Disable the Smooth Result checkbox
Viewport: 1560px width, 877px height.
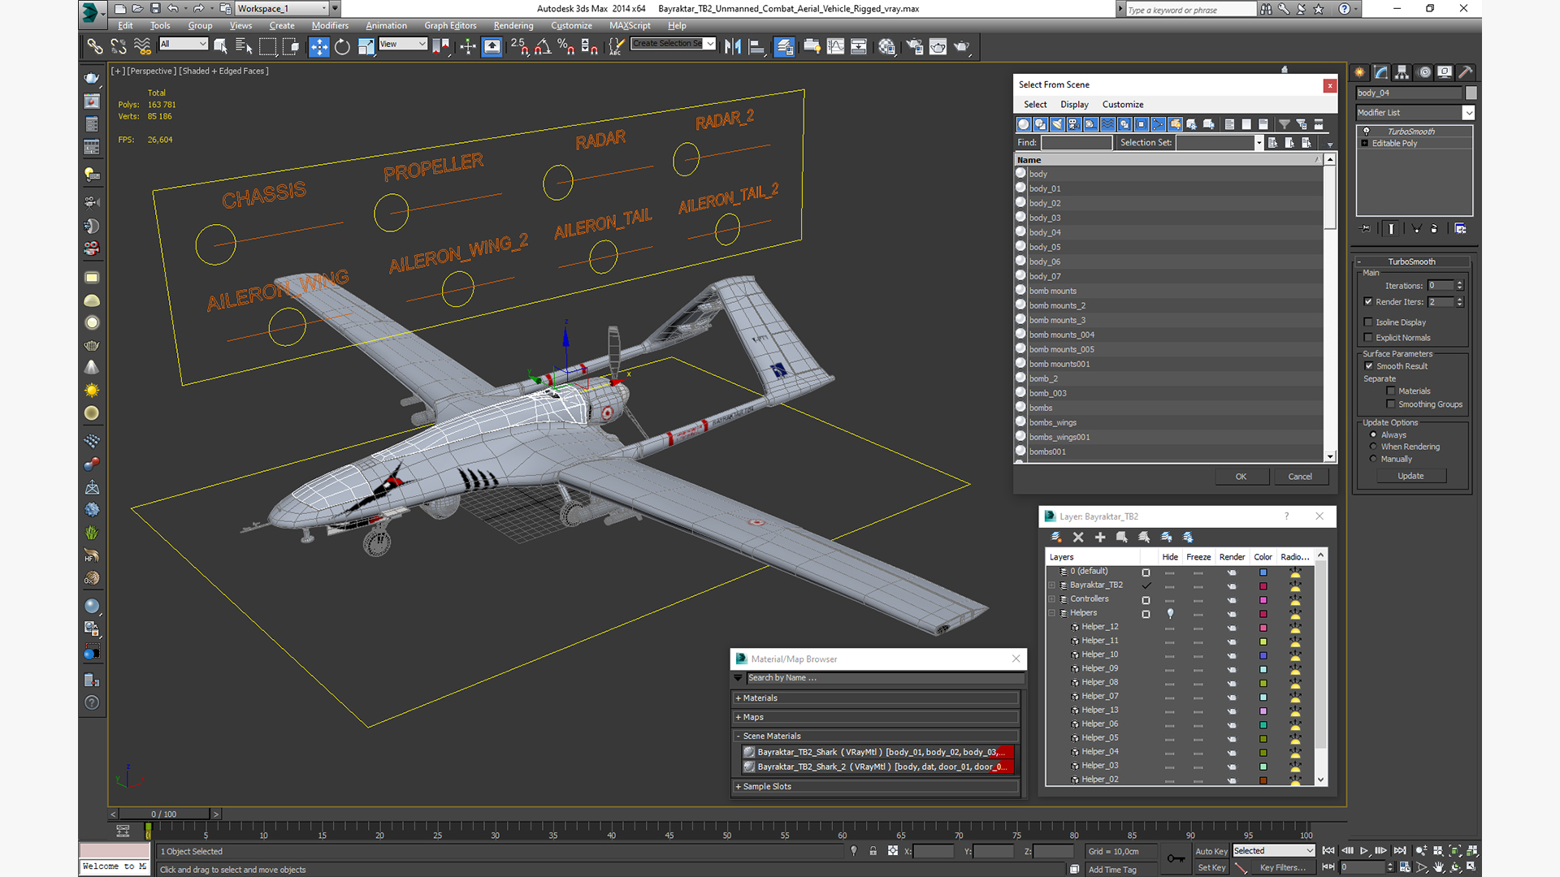coord(1369,365)
